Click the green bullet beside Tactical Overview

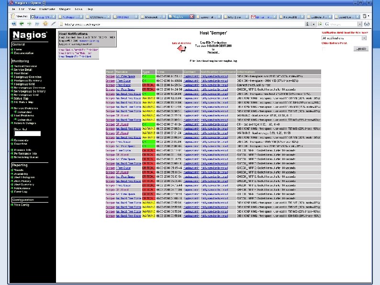12,66
